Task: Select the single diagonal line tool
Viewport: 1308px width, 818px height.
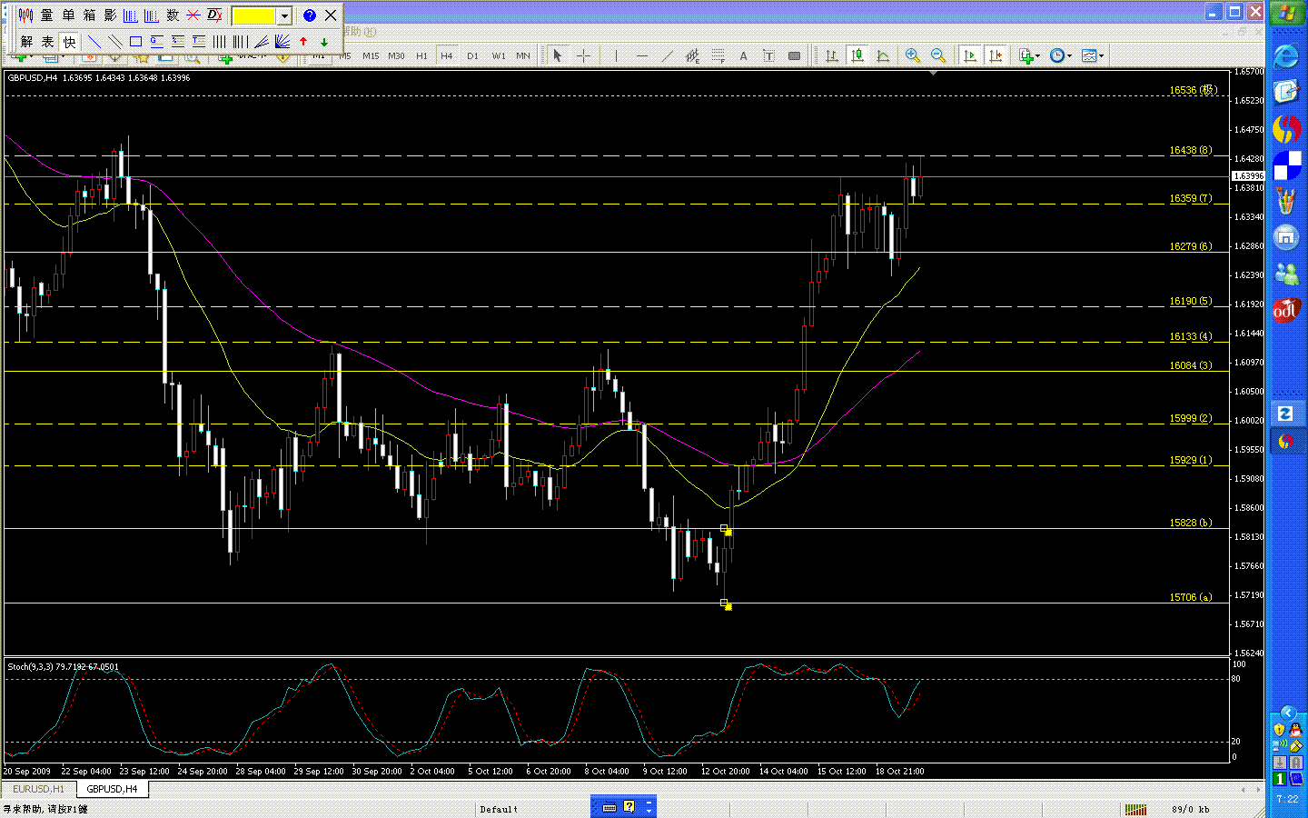Action: coord(94,42)
